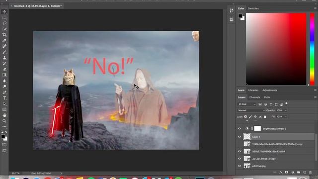Switch to the Adjustments tab
This screenshot has width=318, height=179.
point(269,90)
